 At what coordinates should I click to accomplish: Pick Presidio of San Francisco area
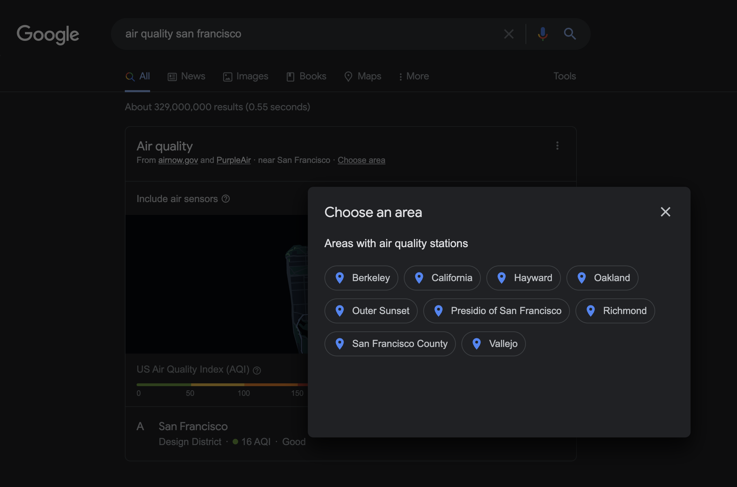[x=496, y=311]
